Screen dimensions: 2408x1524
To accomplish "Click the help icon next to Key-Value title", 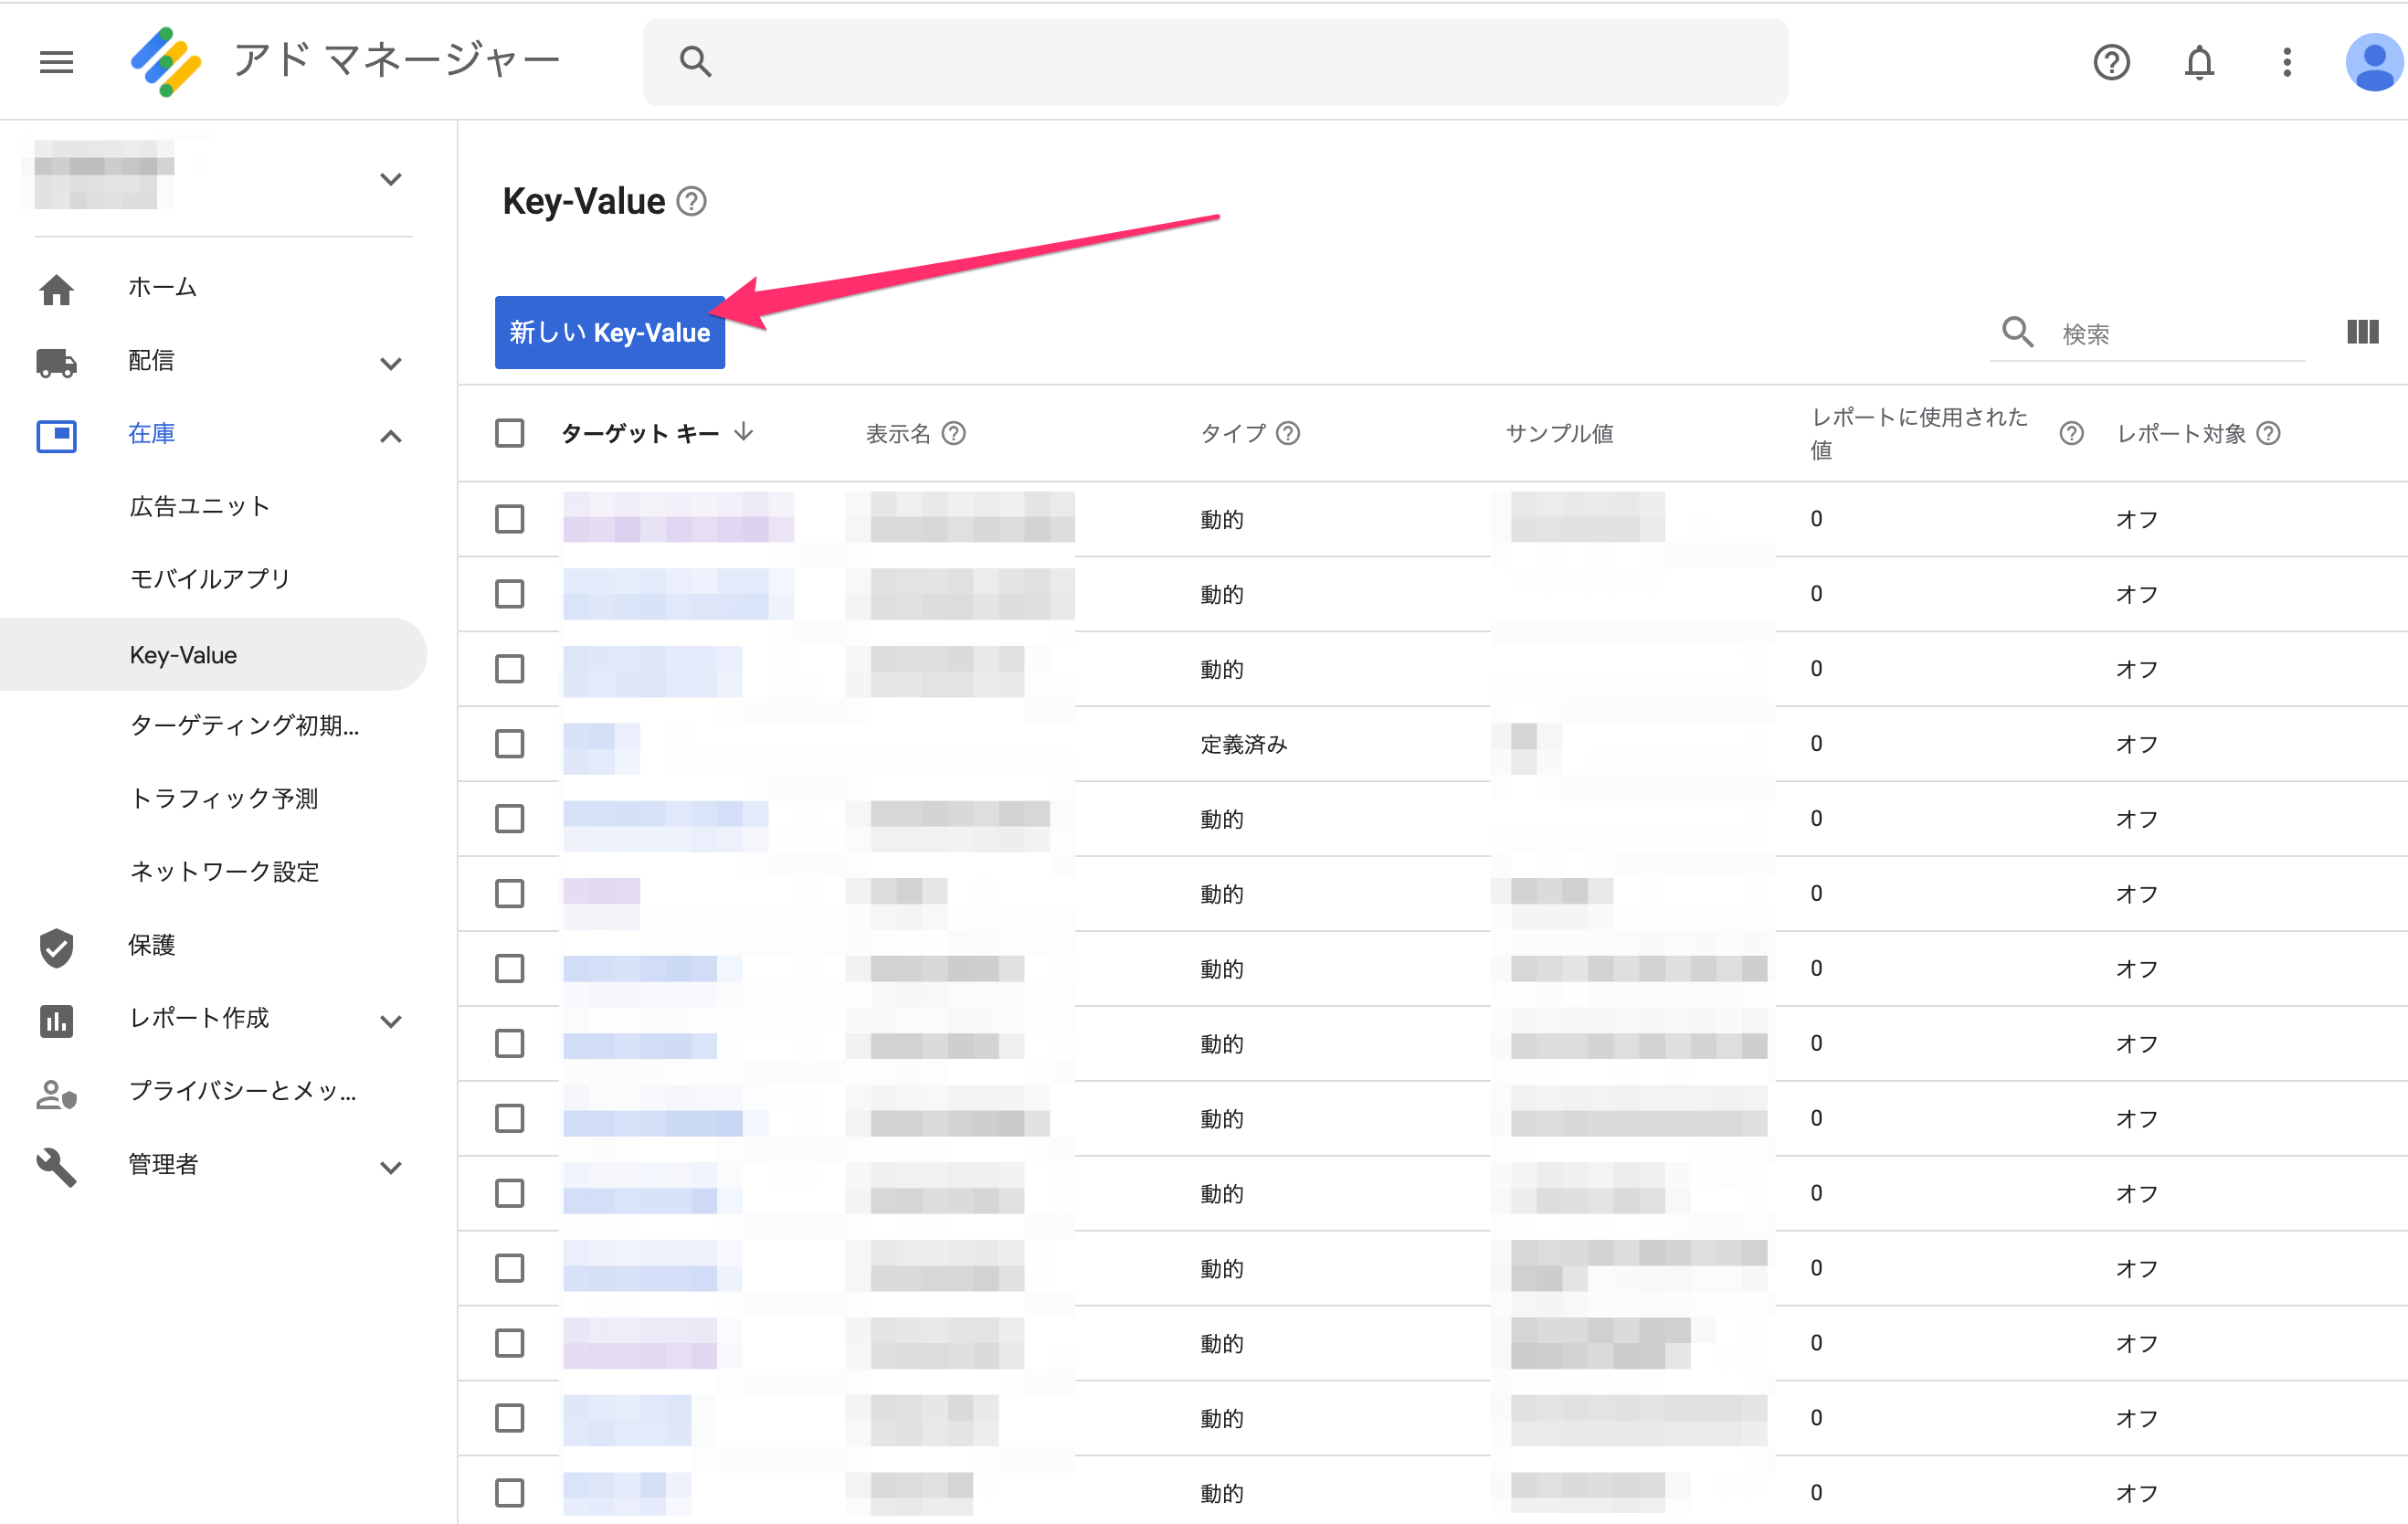I will (x=691, y=201).
